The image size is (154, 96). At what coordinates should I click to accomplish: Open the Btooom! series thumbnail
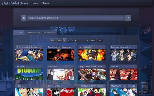(x=29, y=74)
